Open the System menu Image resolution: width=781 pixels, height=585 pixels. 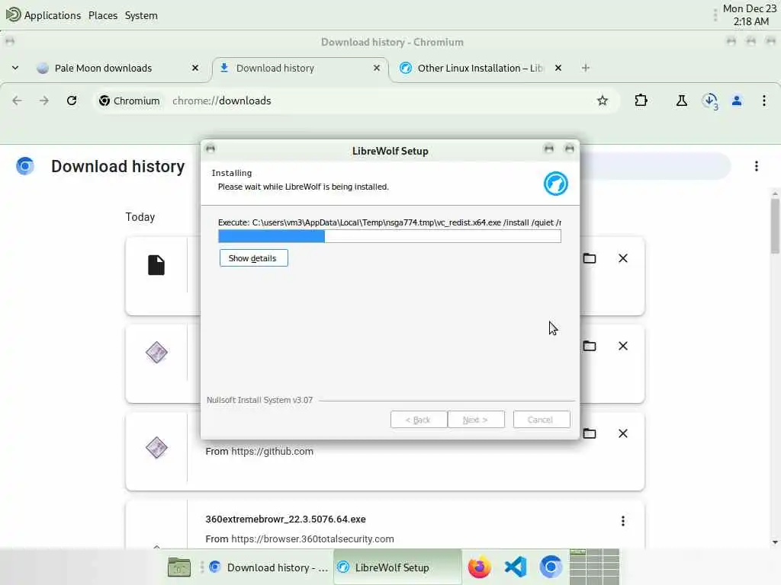(141, 15)
